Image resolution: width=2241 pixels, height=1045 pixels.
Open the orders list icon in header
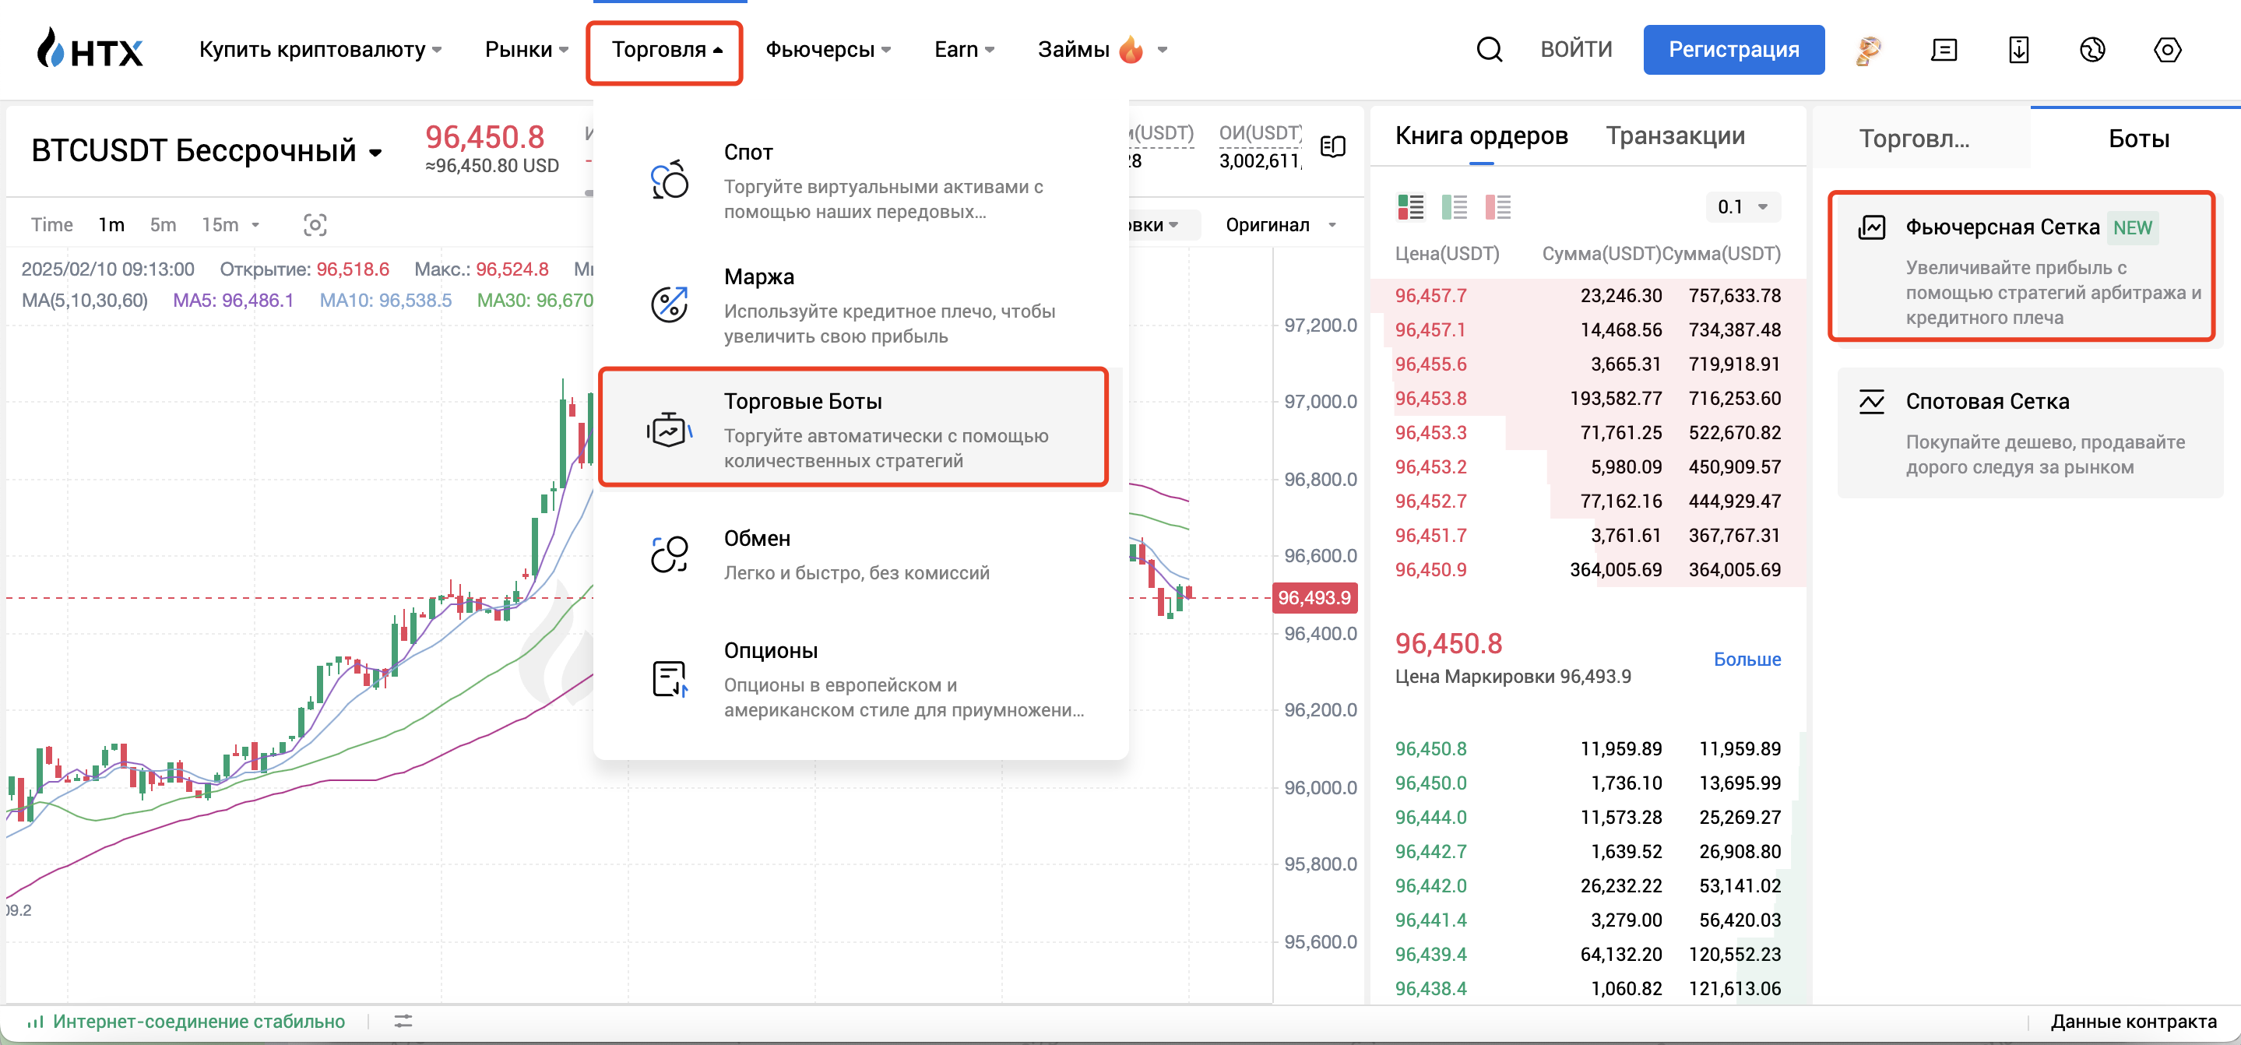tap(1944, 50)
